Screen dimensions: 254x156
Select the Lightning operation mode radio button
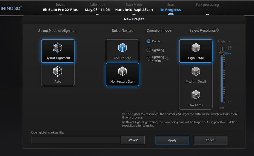click(x=148, y=50)
